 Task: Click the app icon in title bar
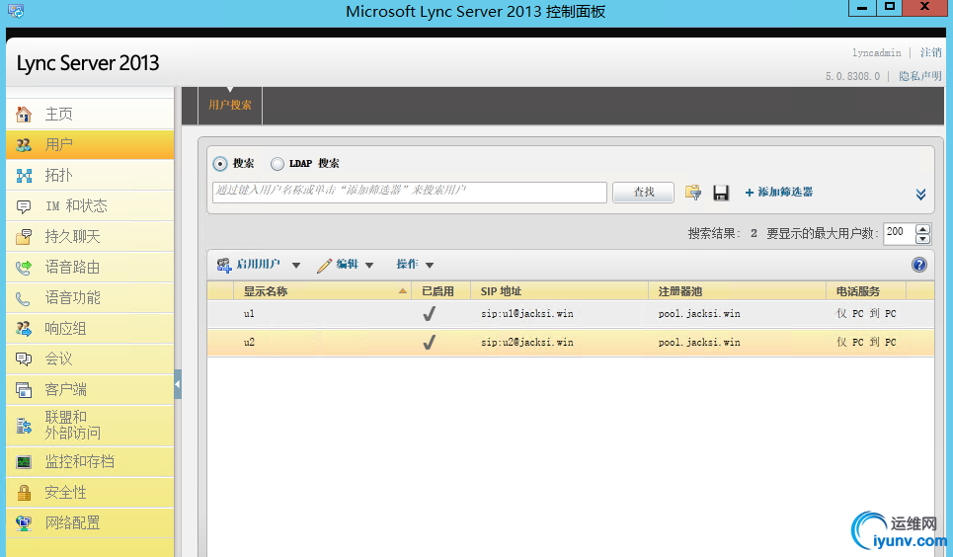click(x=16, y=11)
